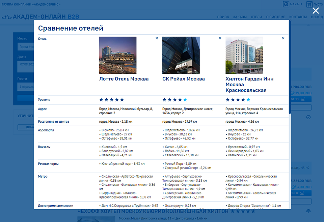324x222 pixels.
Task: Open the ЧЕХОФФ ХОУТЕЛ МОСКОУ hotel title
Action: click(x=153, y=211)
